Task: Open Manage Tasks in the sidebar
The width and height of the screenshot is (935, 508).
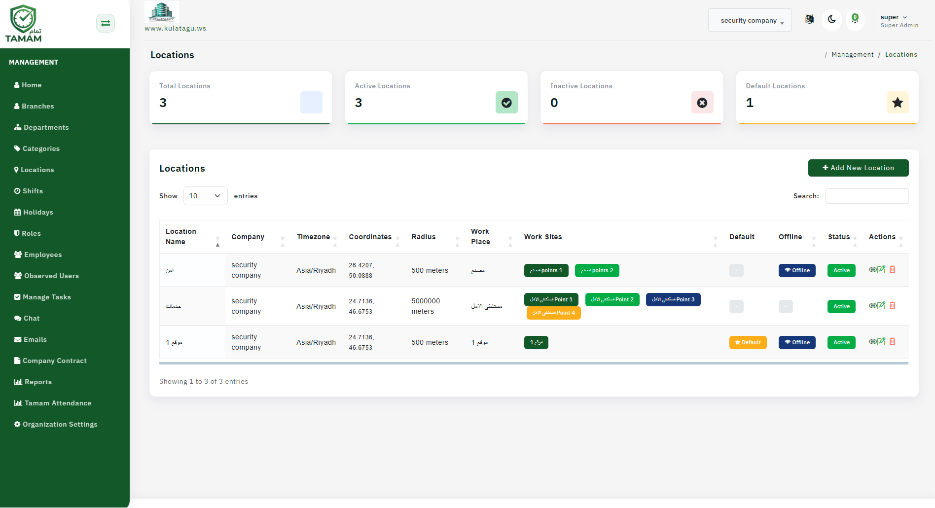Action: click(42, 297)
